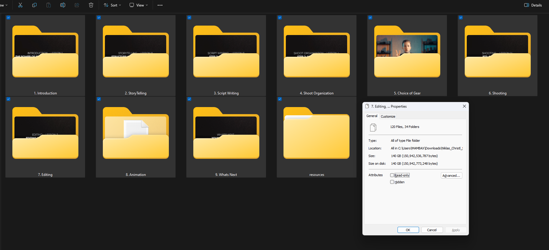The image size is (549, 250).
Task: Click the Copy icon in toolbar
Action: 34,5
